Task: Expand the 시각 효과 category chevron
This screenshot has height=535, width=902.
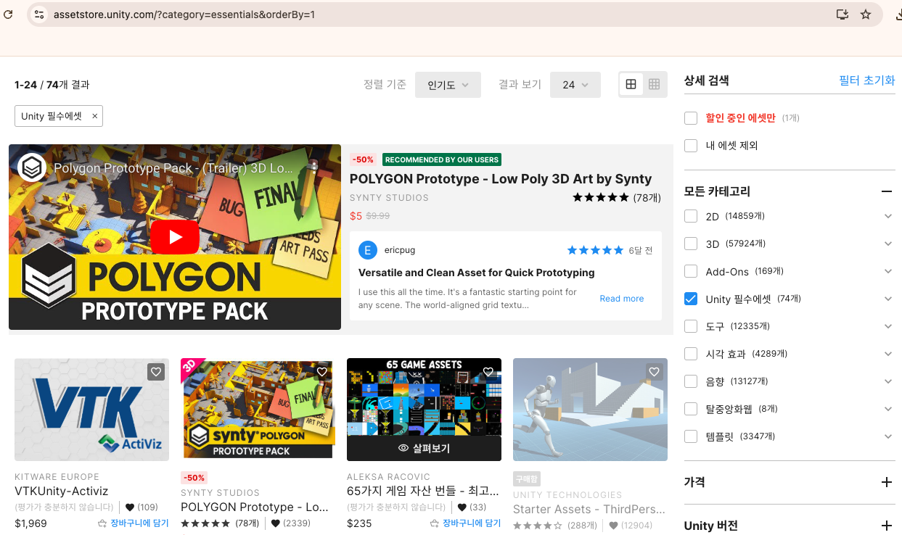Action: 888,354
